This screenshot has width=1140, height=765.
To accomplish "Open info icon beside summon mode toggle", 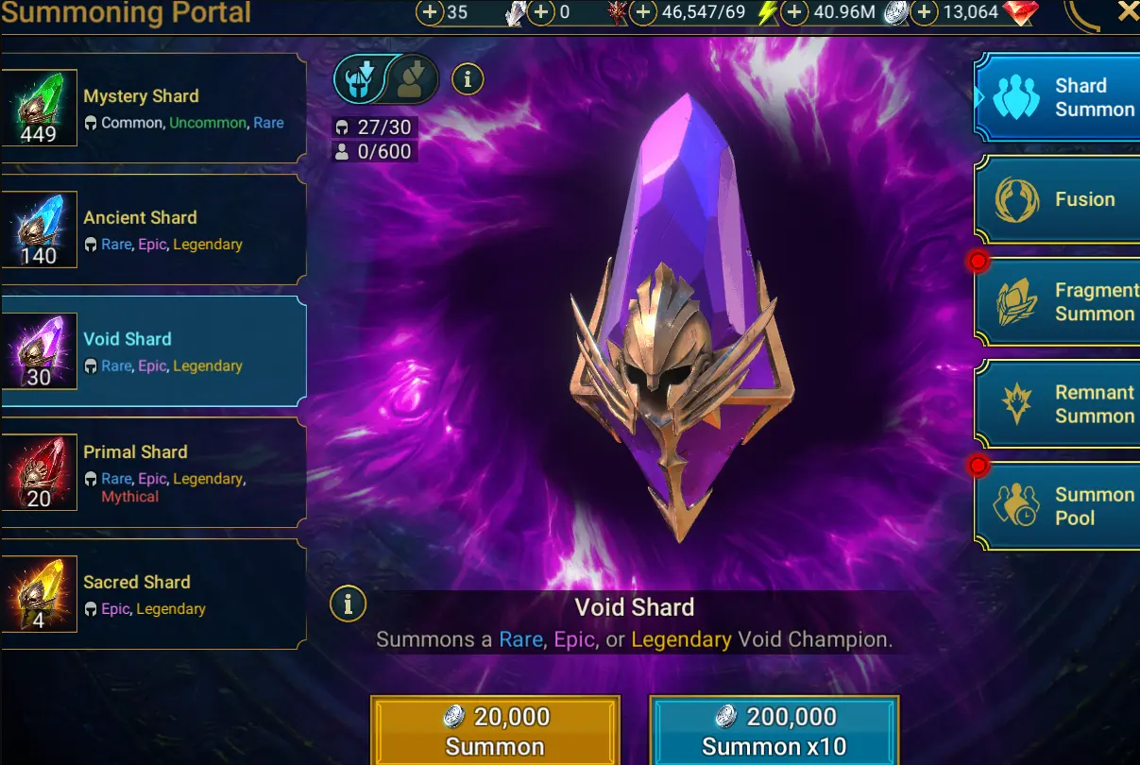I will [x=468, y=79].
